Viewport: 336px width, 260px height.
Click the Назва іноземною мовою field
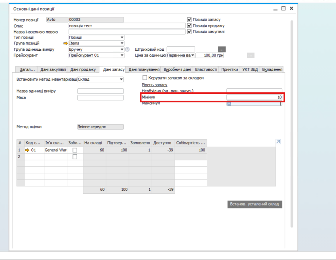click(x=127, y=32)
